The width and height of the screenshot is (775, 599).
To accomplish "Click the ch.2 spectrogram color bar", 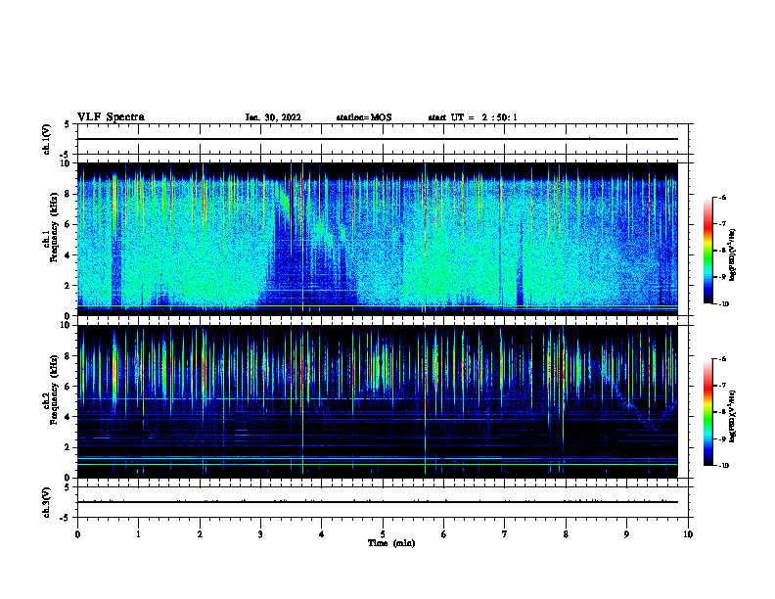I will pos(707,412).
